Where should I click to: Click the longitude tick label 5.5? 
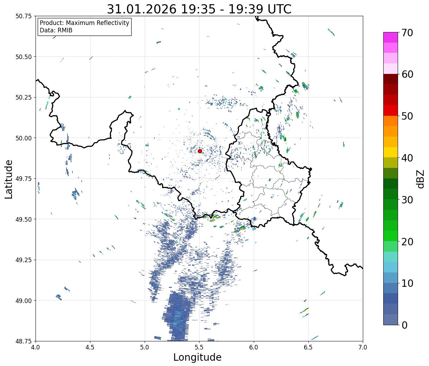tap(199, 347)
